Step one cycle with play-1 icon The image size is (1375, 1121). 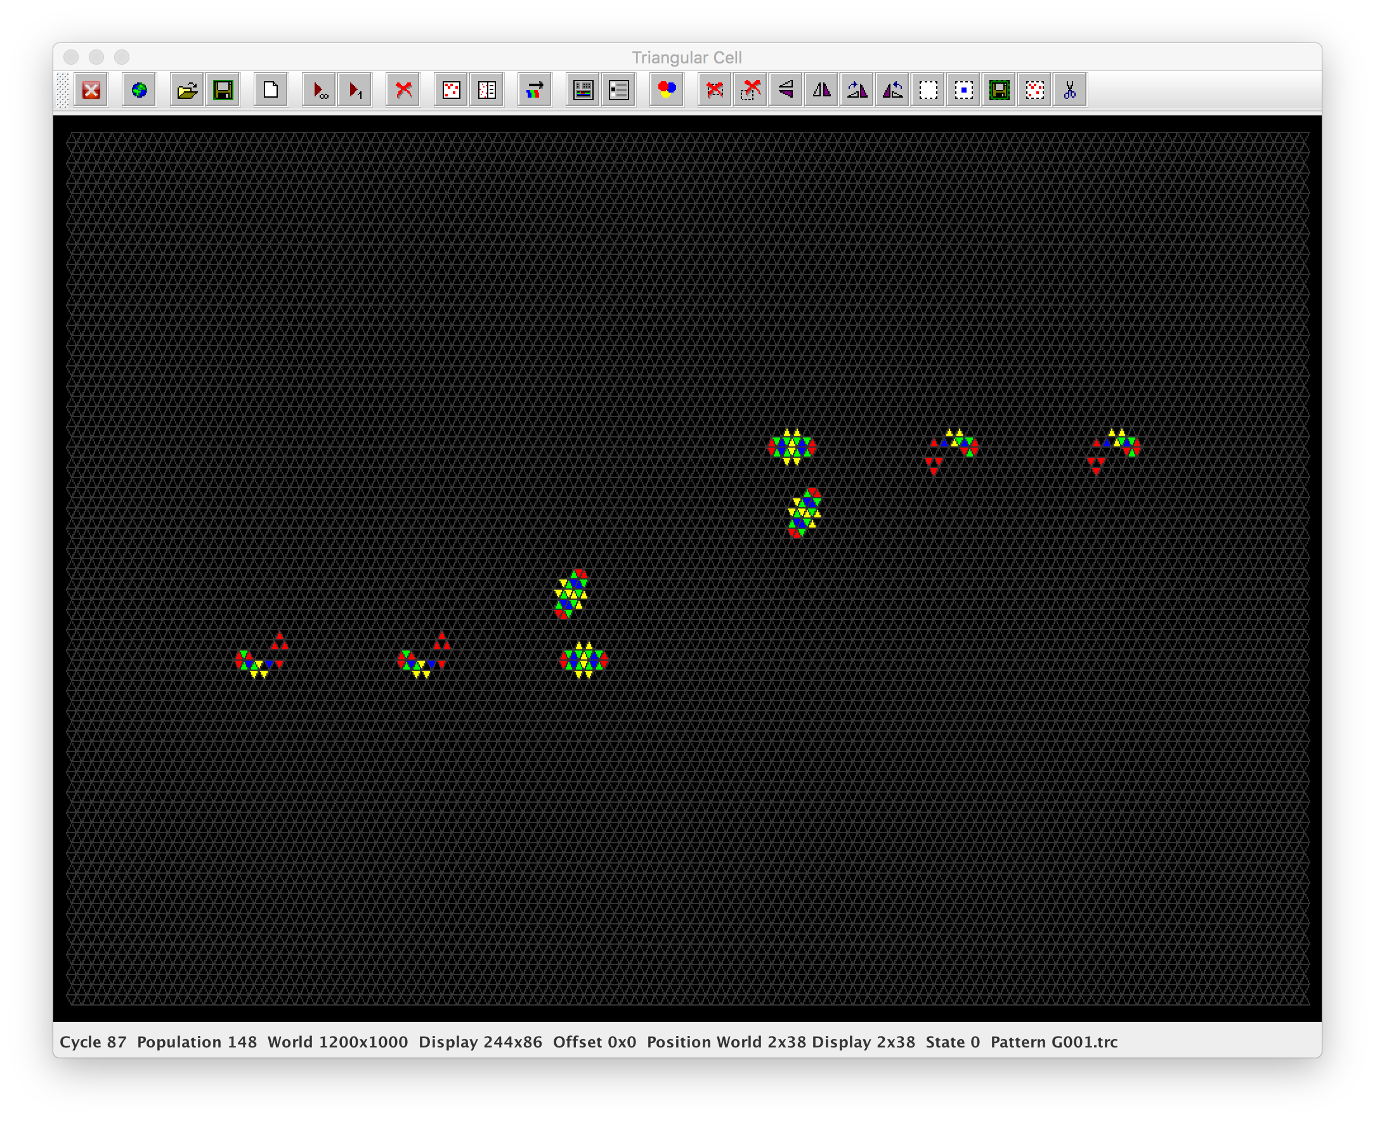355,90
